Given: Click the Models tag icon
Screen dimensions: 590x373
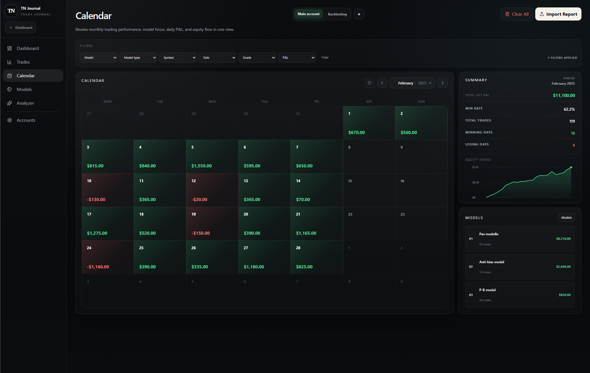Looking at the screenshot, I should [9, 90].
